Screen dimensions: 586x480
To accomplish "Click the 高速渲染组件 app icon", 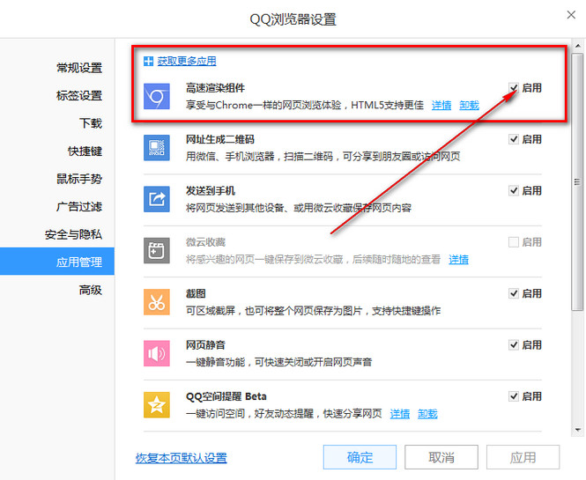I will 157,96.
